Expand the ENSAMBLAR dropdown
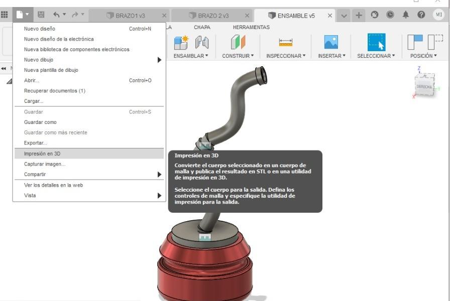Image resolution: width=450 pixels, height=301 pixels. tap(191, 56)
